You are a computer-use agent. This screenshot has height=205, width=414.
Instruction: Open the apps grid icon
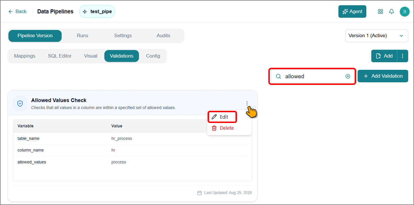(380, 12)
